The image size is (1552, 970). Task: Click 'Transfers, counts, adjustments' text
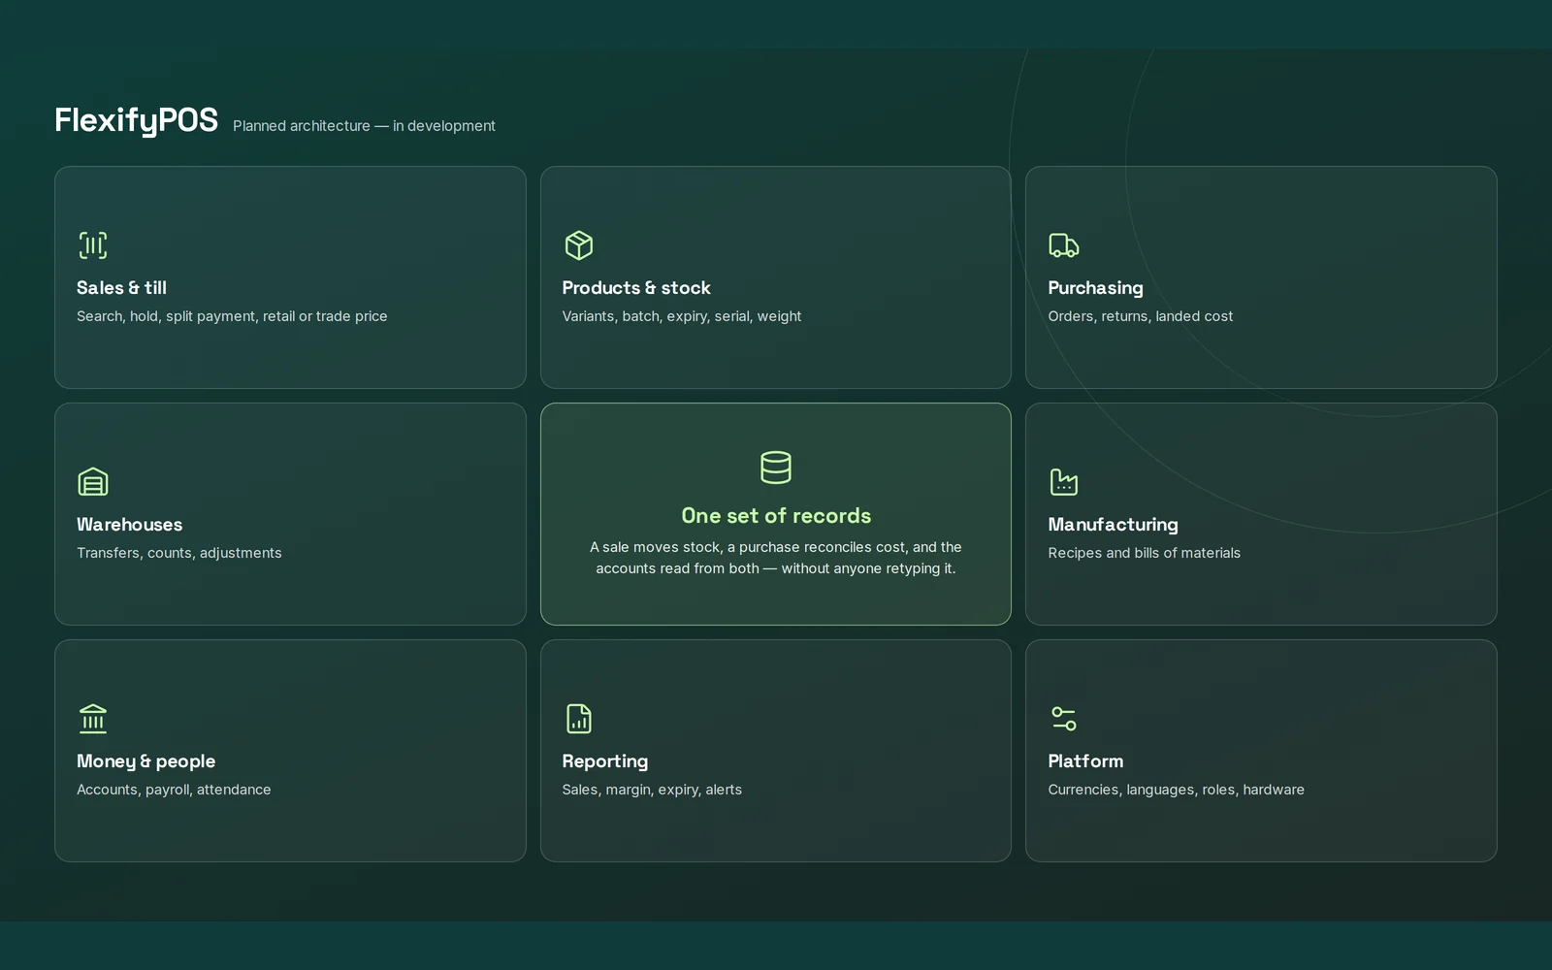pos(179,553)
